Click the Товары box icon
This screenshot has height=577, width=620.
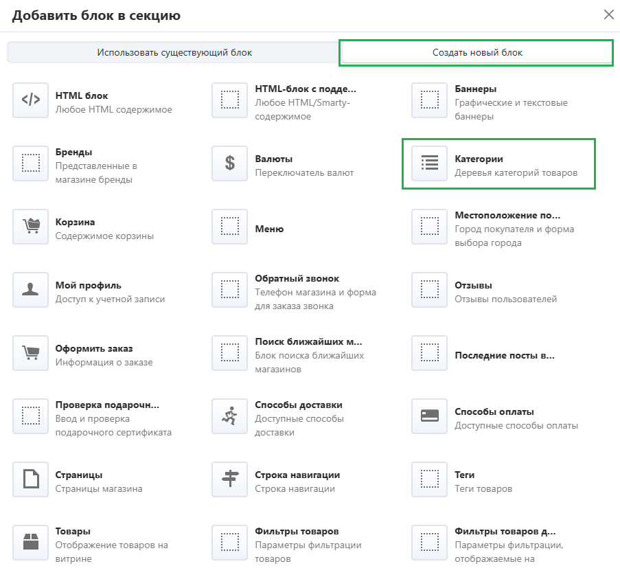(30, 543)
